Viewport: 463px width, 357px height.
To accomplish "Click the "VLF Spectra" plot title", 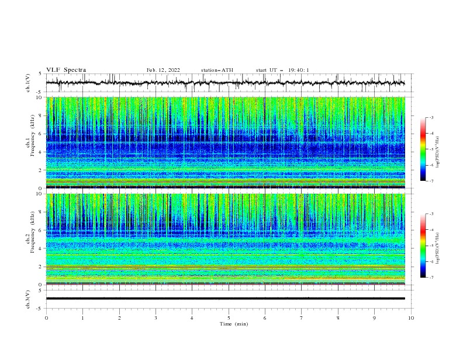I will click(66, 70).
